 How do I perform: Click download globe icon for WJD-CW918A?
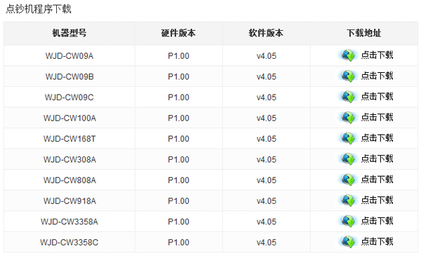tap(348, 201)
